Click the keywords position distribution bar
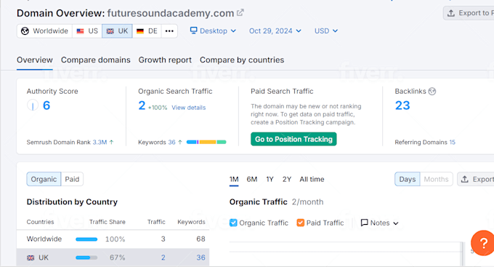The width and height of the screenshot is (494, 267). click(206, 142)
